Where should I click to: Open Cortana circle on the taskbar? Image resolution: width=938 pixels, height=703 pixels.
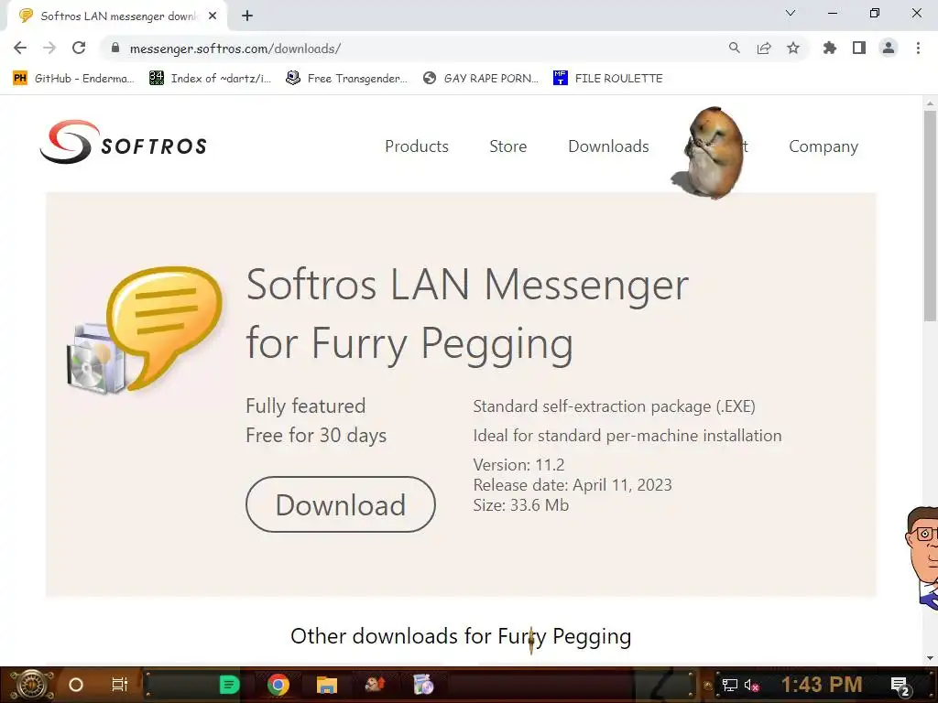(x=76, y=685)
